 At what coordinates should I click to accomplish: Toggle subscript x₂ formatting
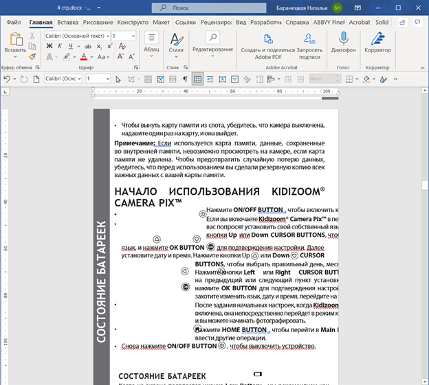99,47
